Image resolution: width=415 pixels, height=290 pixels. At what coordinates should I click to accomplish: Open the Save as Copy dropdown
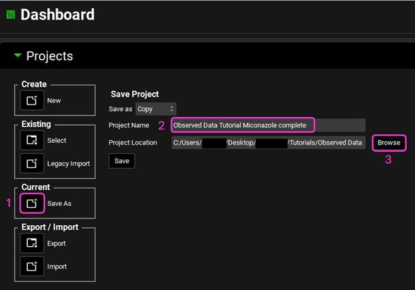(155, 109)
